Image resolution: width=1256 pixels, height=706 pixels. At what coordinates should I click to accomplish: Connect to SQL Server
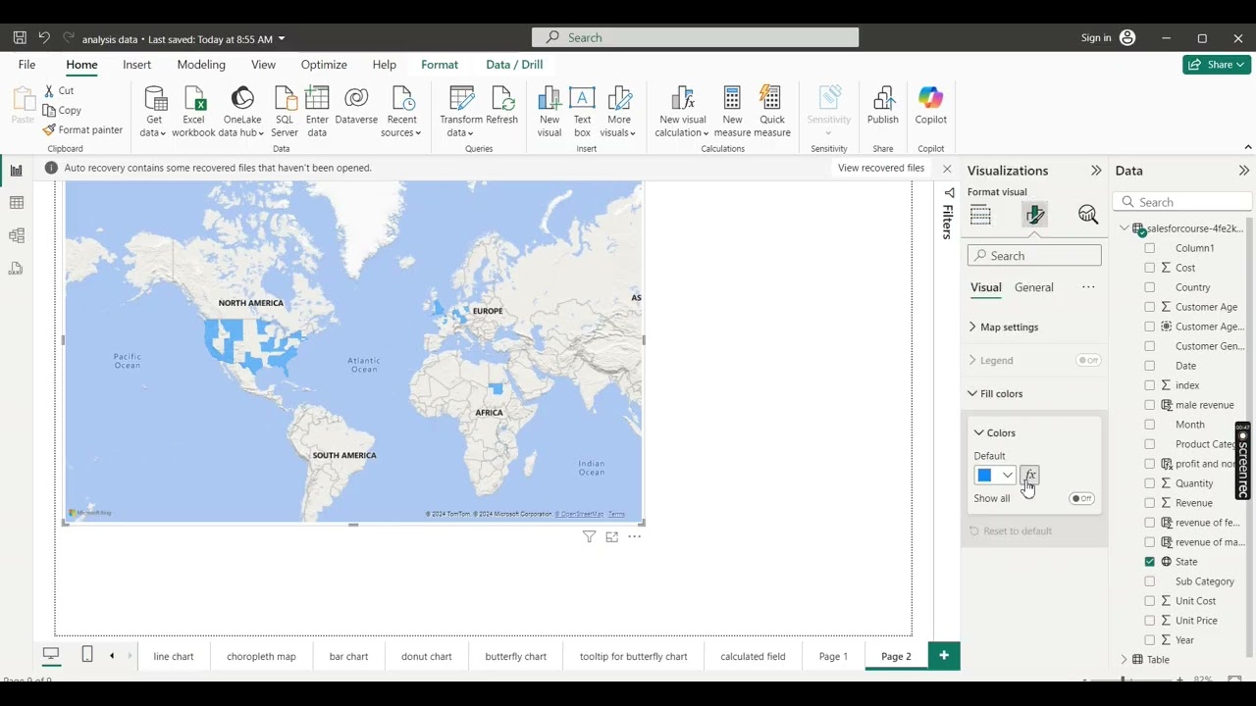[x=285, y=111]
